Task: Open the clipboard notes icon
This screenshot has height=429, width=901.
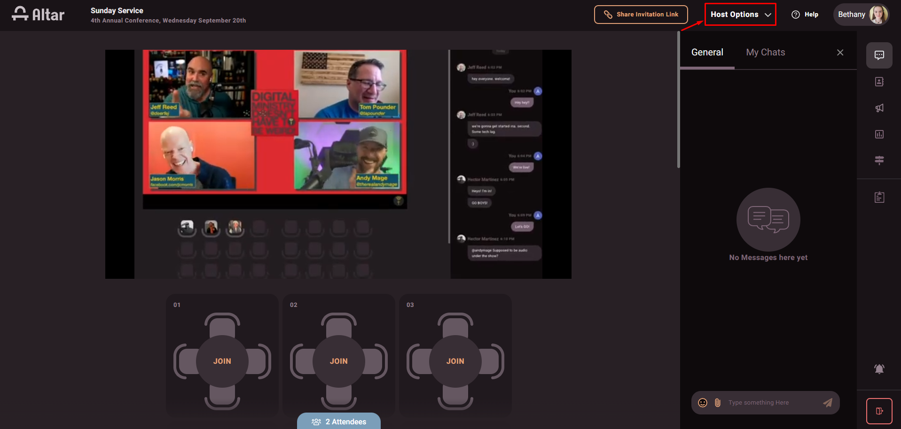Action: (x=879, y=198)
